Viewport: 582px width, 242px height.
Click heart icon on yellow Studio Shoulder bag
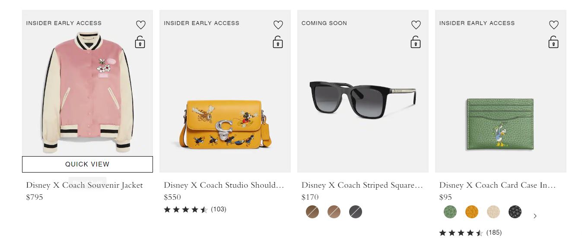[x=278, y=25]
